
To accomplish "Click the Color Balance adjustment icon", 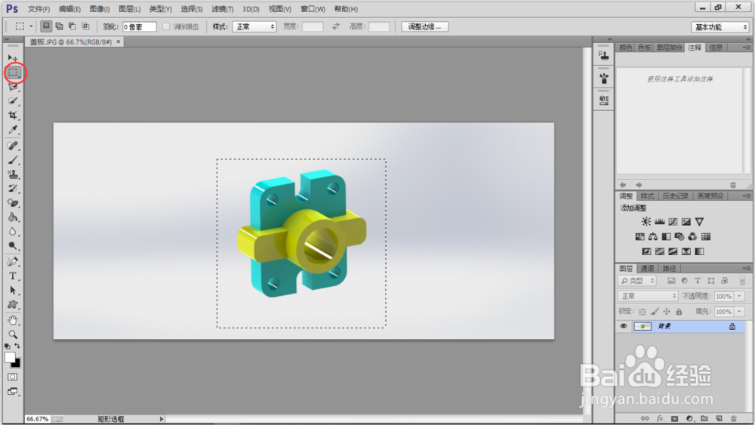I will coord(653,236).
